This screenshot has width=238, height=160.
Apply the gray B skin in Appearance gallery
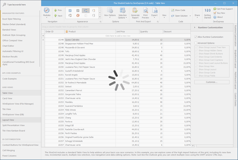click(x=78, y=11)
